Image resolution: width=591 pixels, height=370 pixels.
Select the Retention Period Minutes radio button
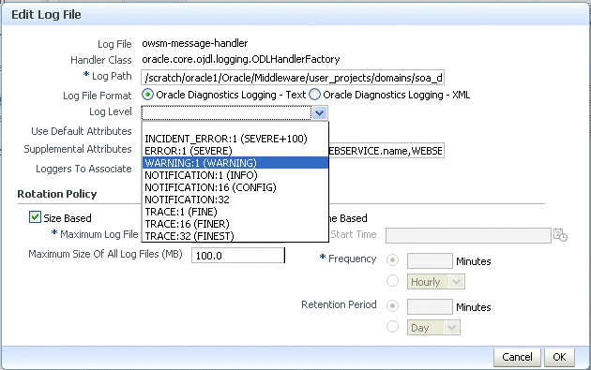click(x=393, y=306)
